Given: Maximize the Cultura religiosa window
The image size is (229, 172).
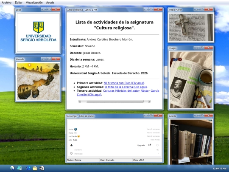Looking at the screenshot, I should (x=151, y=9).
